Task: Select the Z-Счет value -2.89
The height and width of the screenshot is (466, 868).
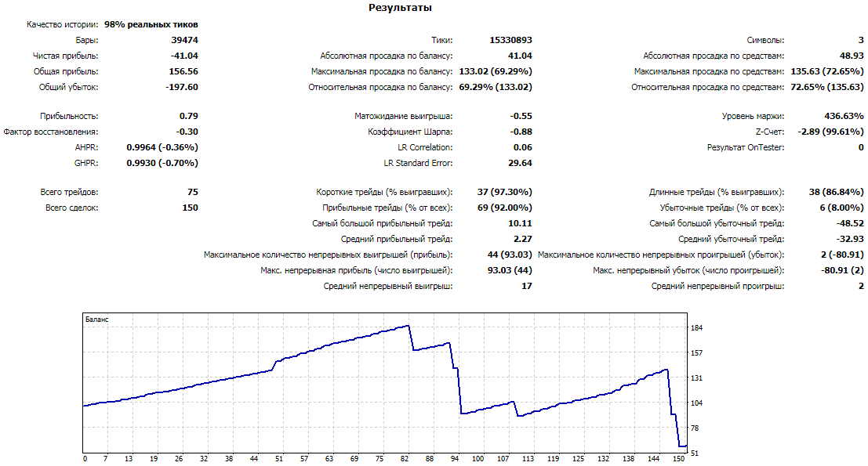Action: click(830, 132)
